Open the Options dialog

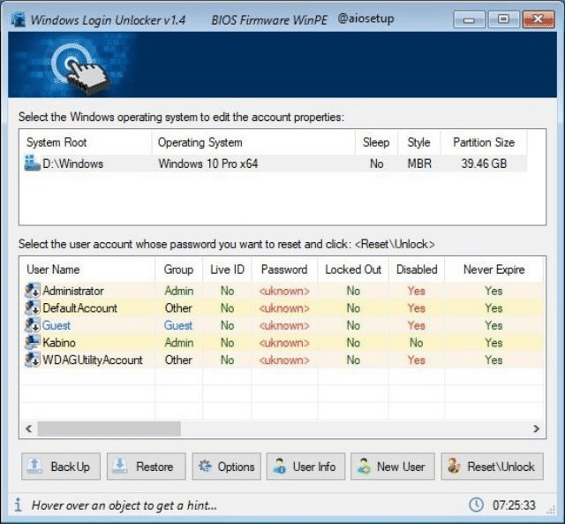pos(226,467)
